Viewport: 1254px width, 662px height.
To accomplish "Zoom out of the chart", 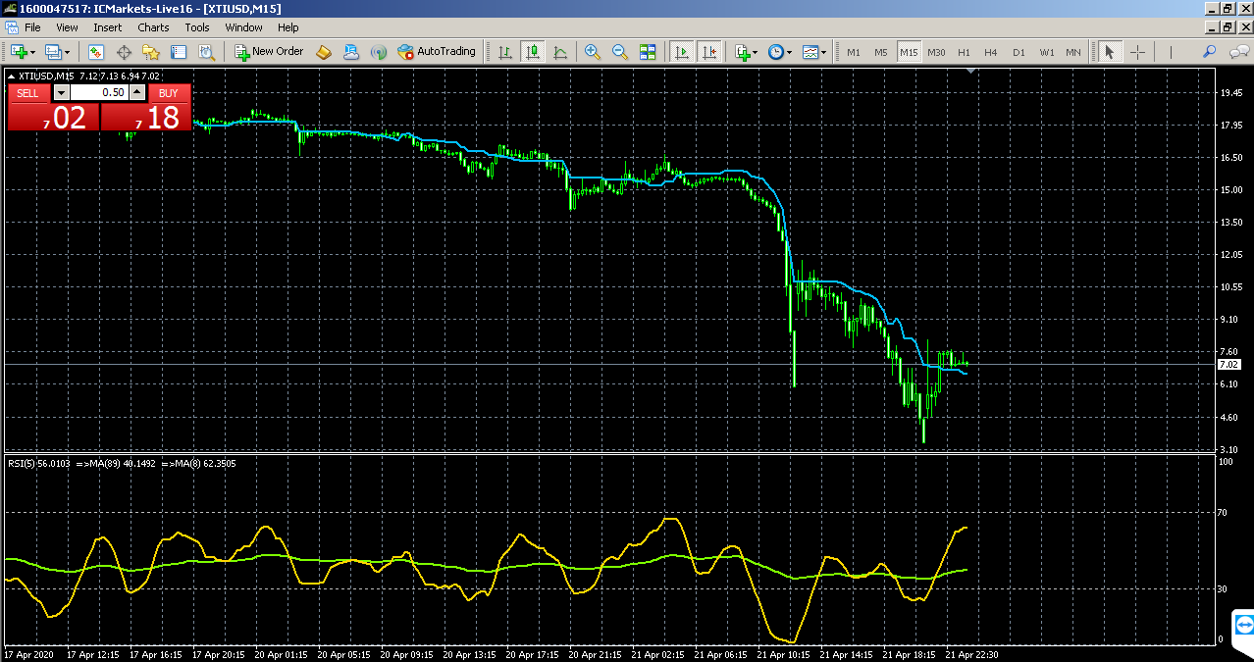I will (620, 52).
